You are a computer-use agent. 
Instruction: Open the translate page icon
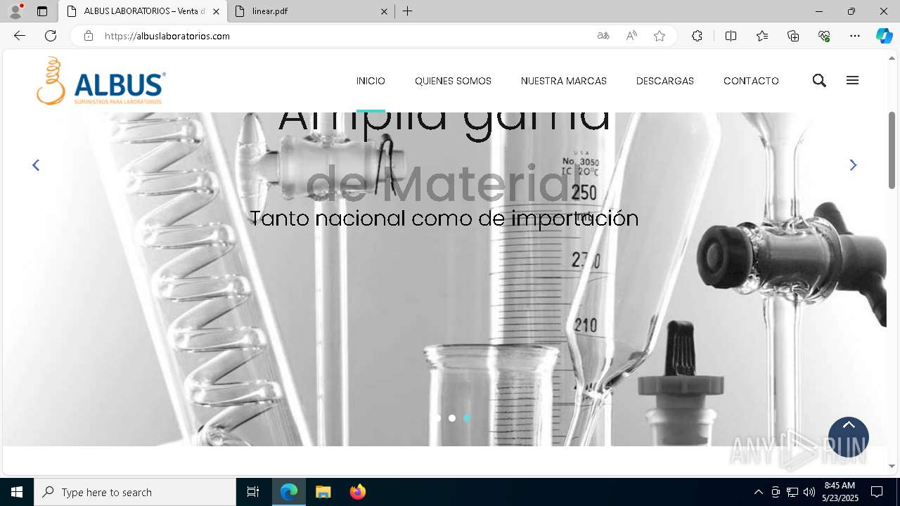coord(603,36)
